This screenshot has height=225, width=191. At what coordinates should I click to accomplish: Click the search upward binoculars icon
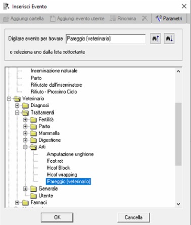click(x=155, y=39)
